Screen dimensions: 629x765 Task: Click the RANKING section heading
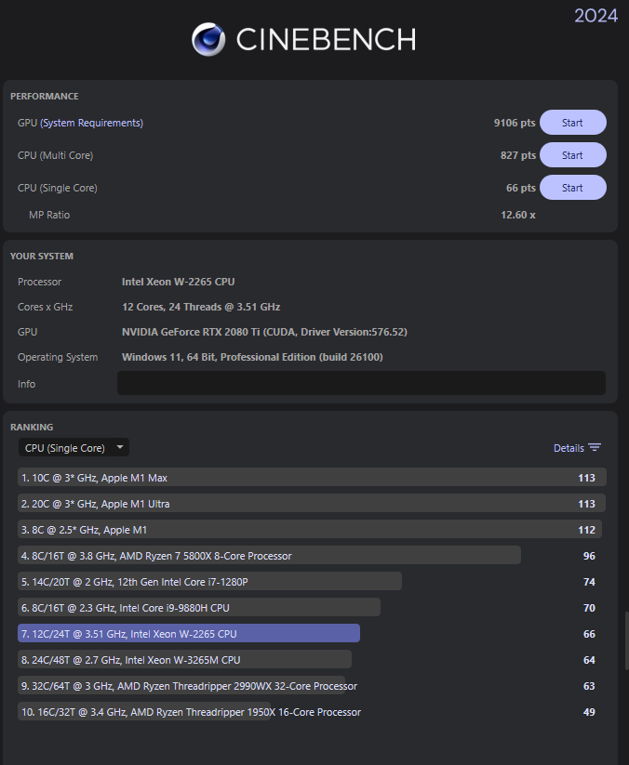[x=32, y=427]
